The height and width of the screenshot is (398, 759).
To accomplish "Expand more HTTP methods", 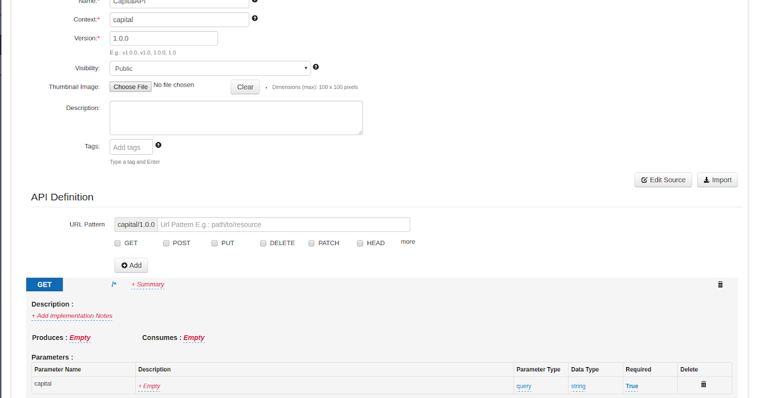I will (x=407, y=241).
